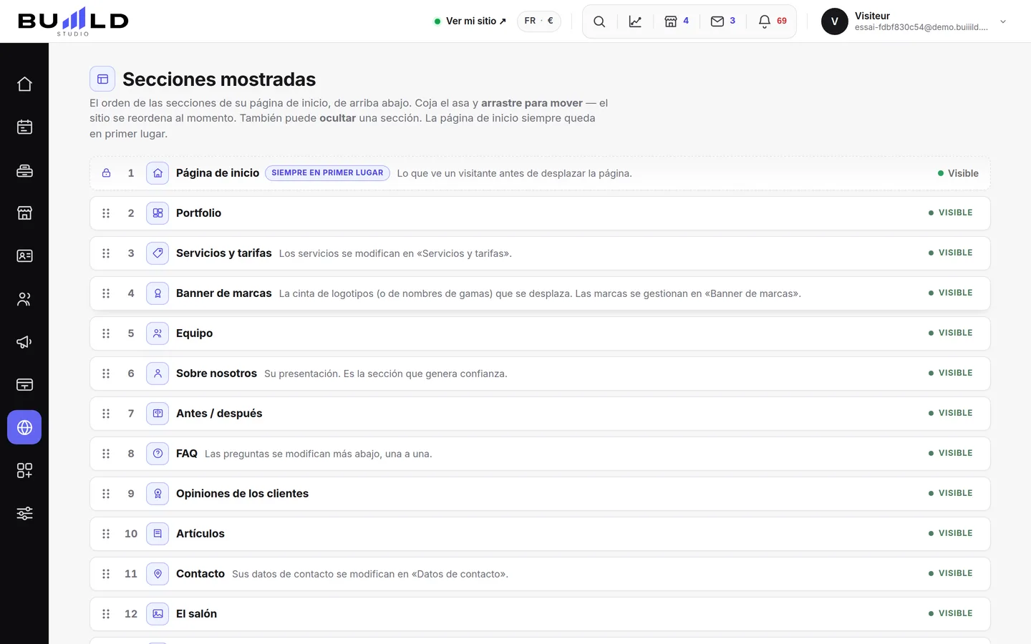Open the FR · € language currency selector
Image resolution: width=1031 pixels, height=644 pixels.
click(x=539, y=21)
